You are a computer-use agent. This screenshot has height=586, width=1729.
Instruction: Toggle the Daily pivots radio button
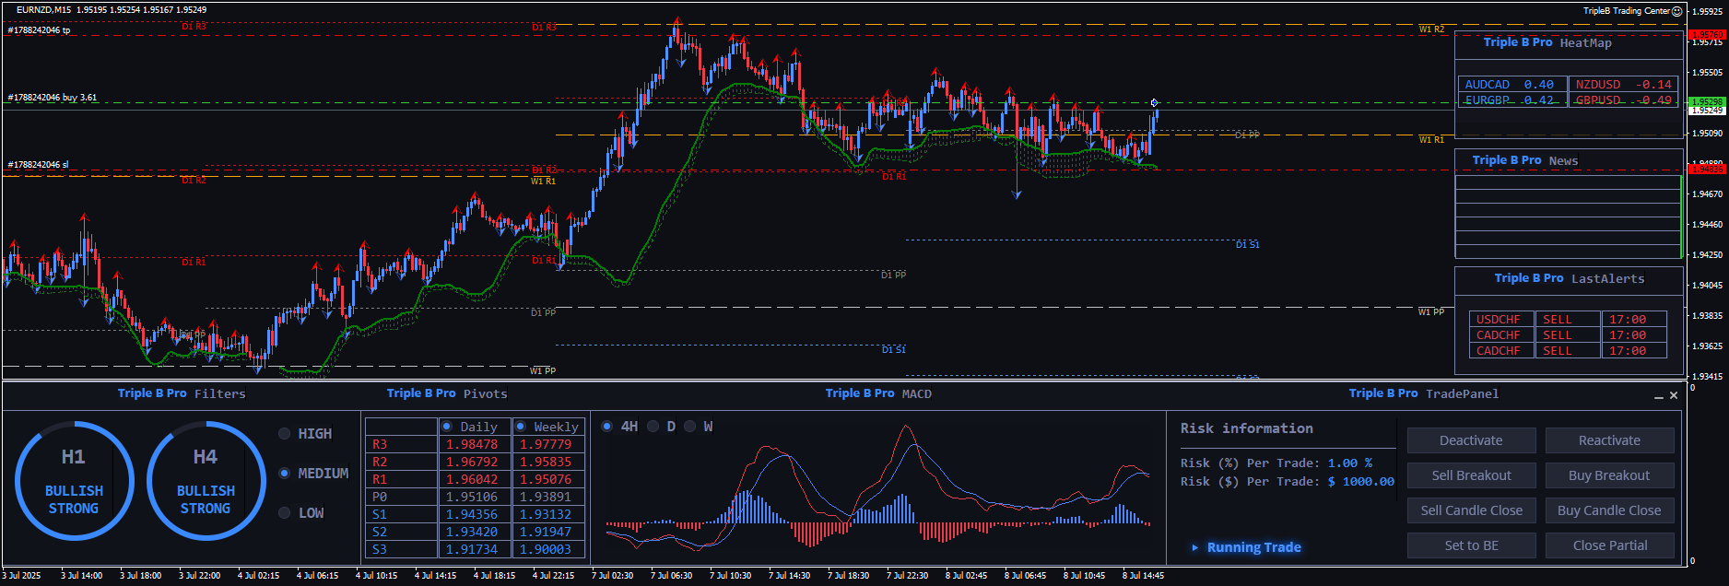(447, 427)
